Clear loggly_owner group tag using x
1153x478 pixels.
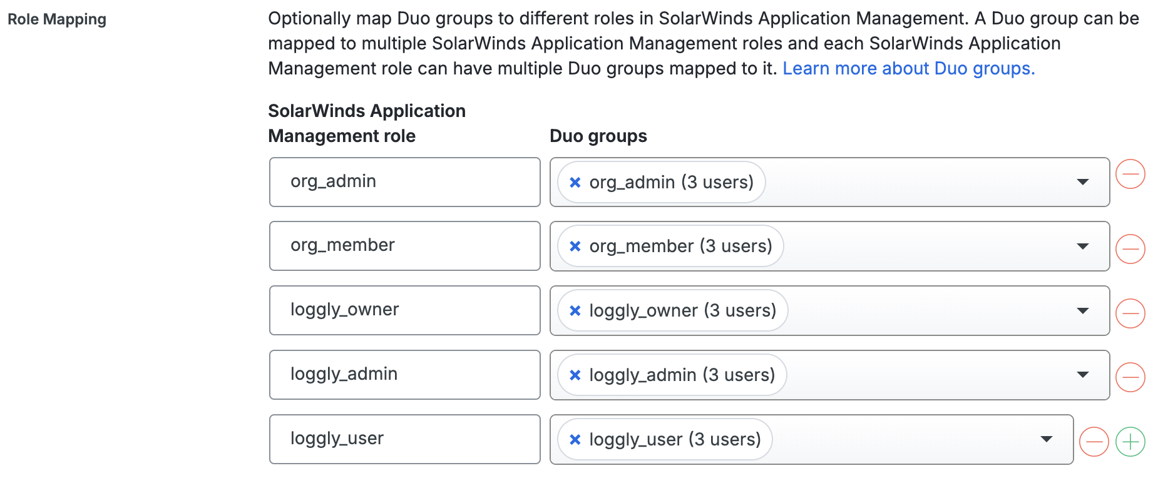(575, 311)
